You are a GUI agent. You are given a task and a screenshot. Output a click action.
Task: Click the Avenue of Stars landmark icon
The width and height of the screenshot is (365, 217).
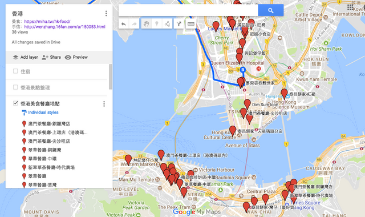point(254,139)
